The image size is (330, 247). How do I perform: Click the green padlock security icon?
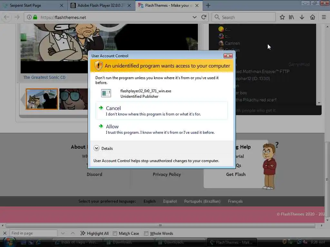point(35,17)
